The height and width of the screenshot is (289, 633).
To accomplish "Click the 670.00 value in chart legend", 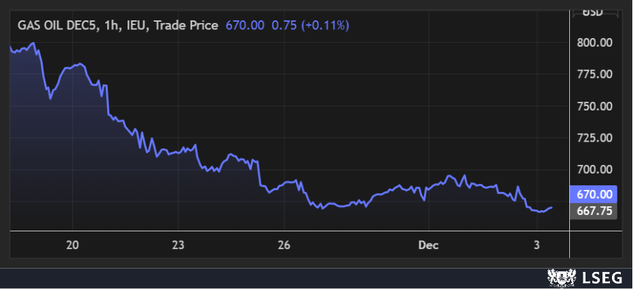I will [244, 25].
